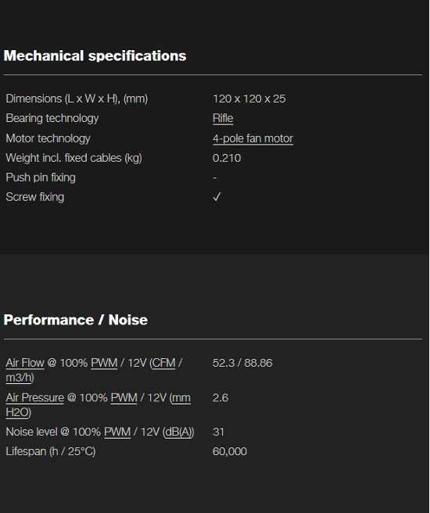The image size is (430, 513).
Task: Click the Air Flow glossary link
Action: (25, 363)
